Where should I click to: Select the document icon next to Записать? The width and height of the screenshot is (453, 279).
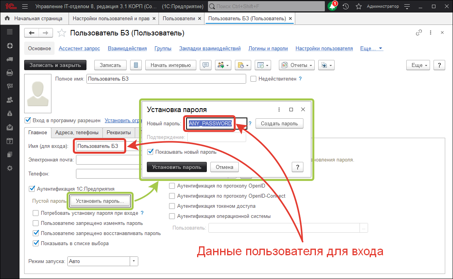(x=136, y=65)
